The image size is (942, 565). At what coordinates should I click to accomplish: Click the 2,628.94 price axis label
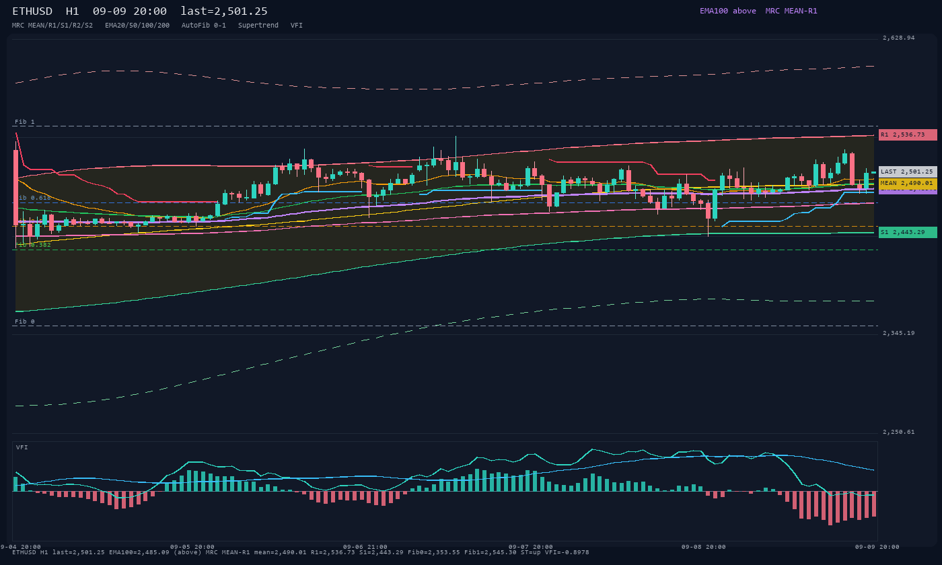(899, 38)
